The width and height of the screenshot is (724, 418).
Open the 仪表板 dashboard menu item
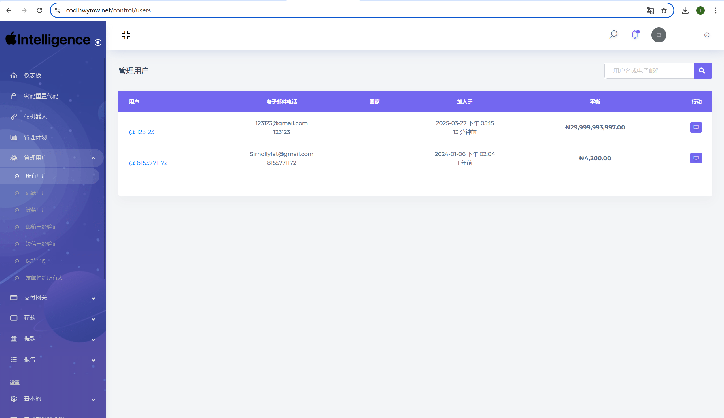33,76
